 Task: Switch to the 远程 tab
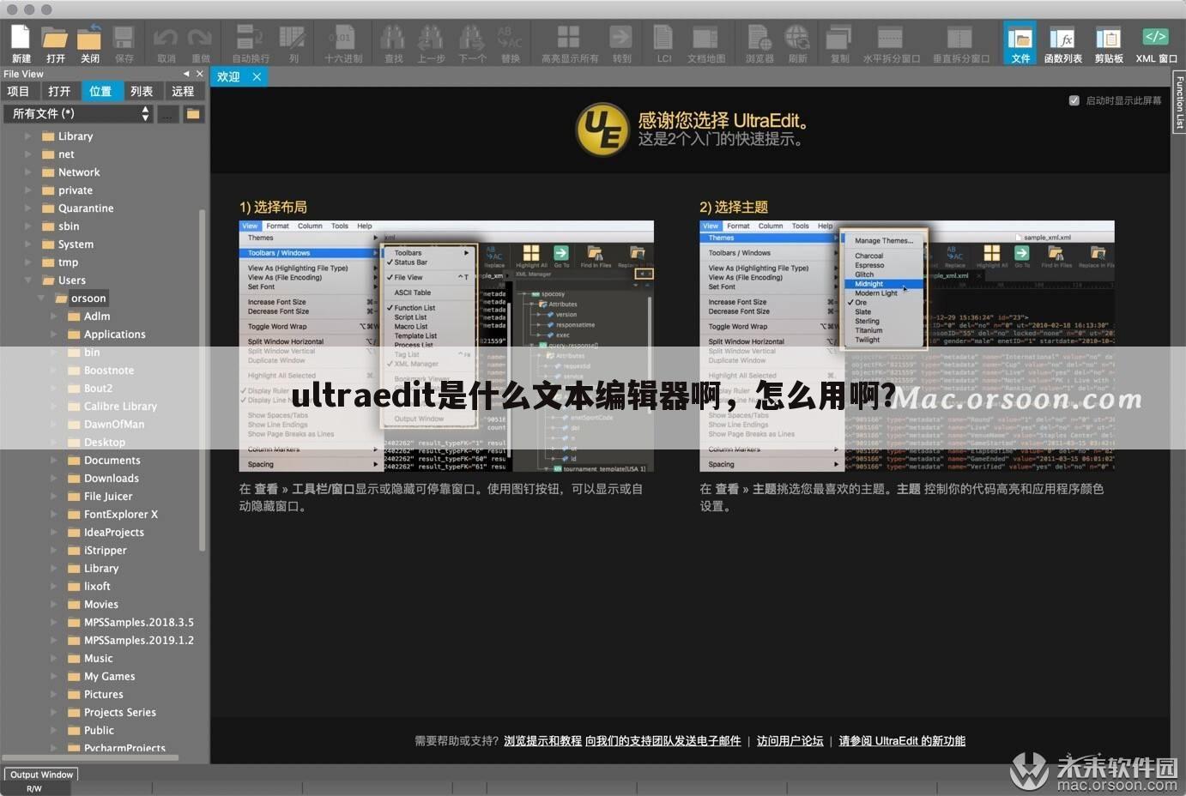(183, 91)
